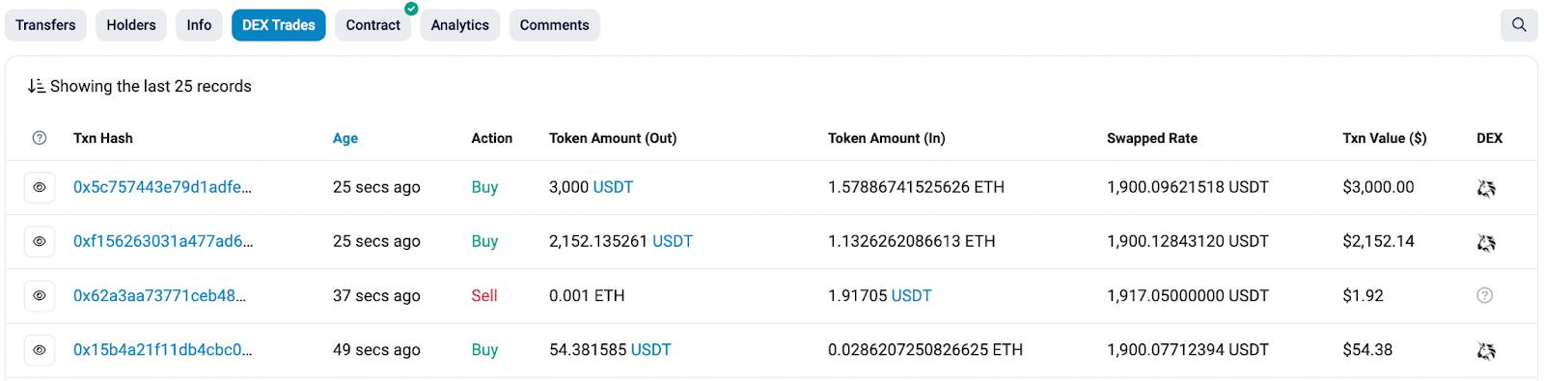Toggle eye preview for 0x15b4a21f11db4cbc0 transaction
This screenshot has width=1544, height=381.
click(x=40, y=349)
